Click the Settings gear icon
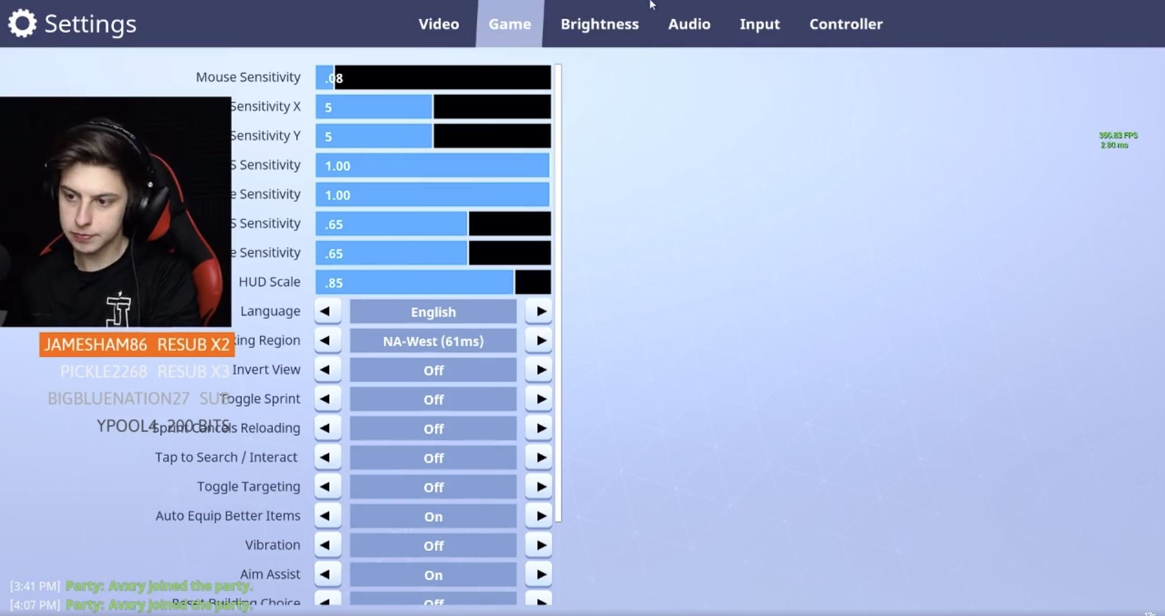The height and width of the screenshot is (616, 1165). click(x=22, y=24)
